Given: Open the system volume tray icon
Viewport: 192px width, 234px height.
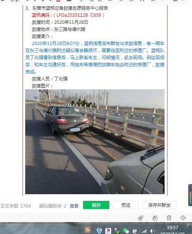Looking at the screenshot, I should click(x=152, y=231).
